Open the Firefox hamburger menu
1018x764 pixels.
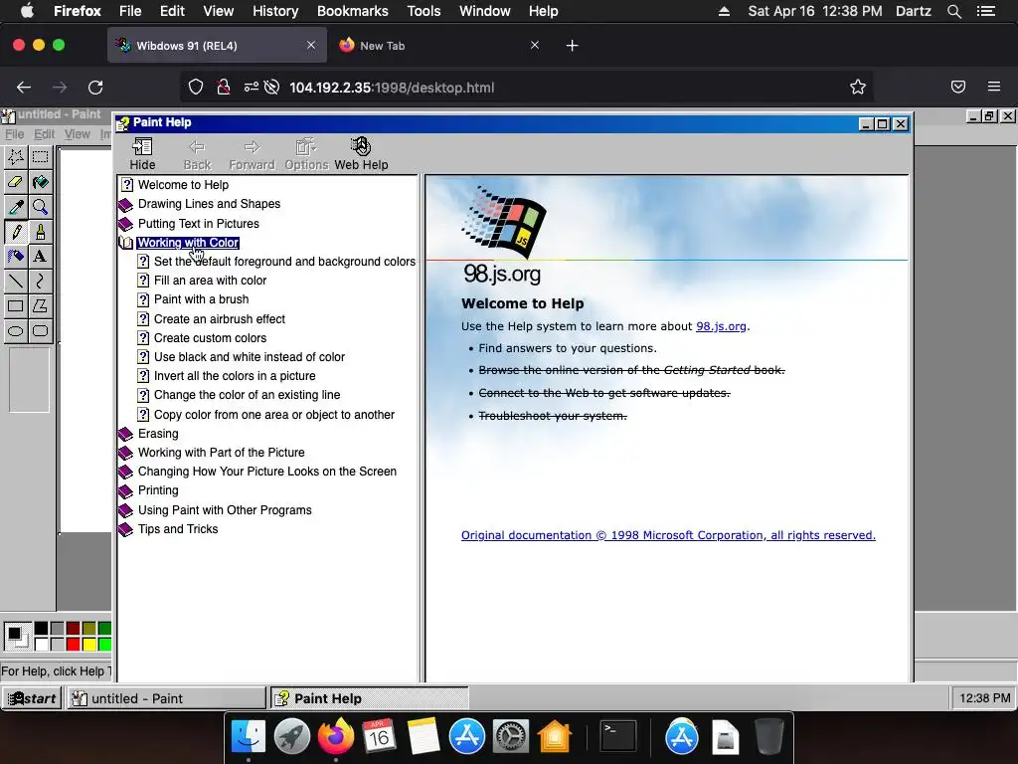[x=994, y=87]
